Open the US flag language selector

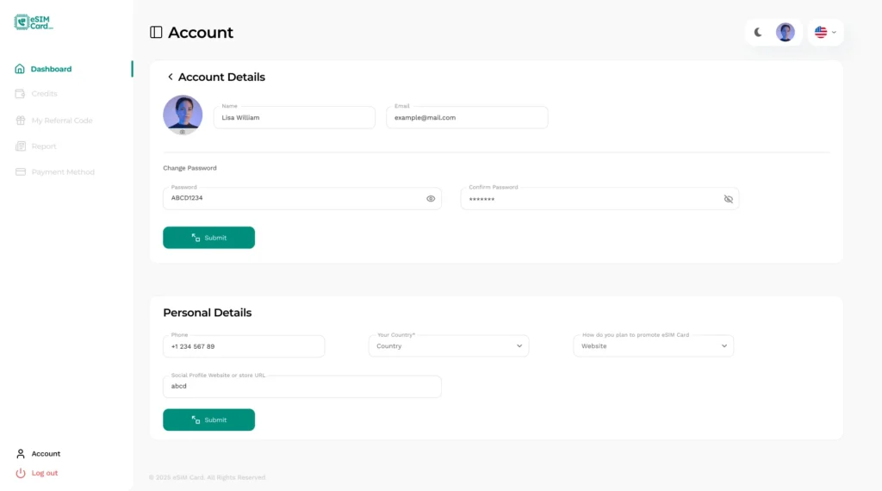(825, 33)
